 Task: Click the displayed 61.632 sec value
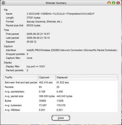tap(63, 82)
